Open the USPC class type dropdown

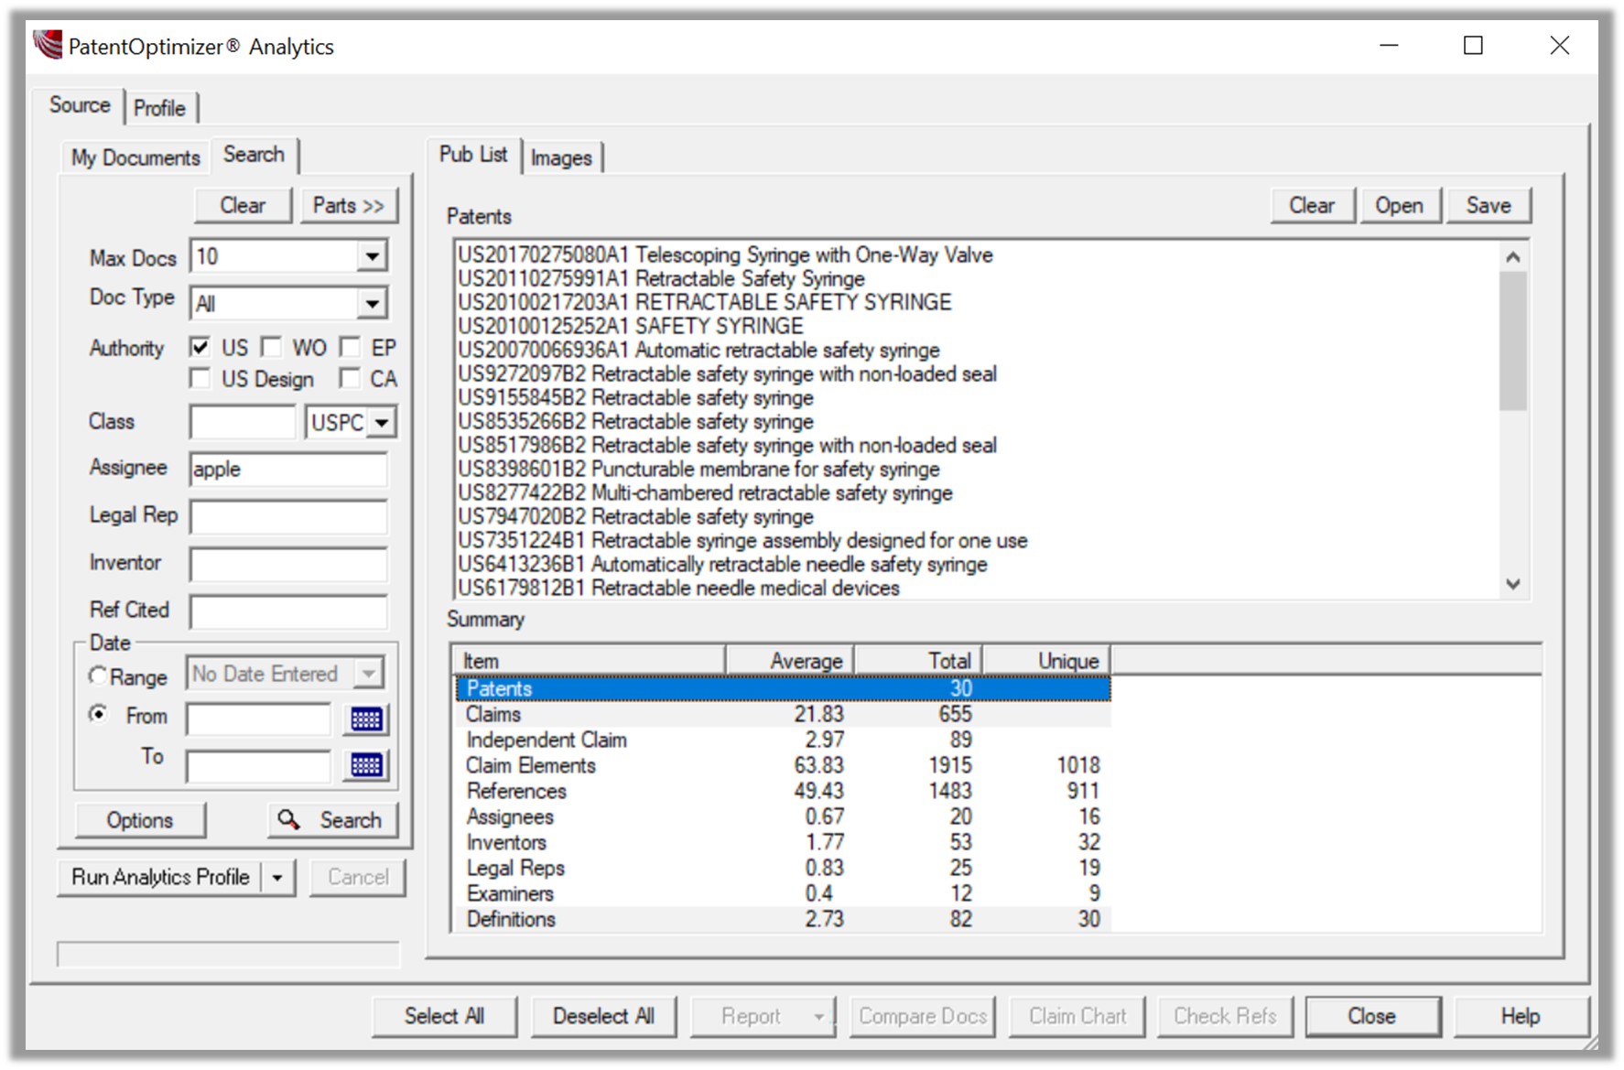tap(382, 422)
